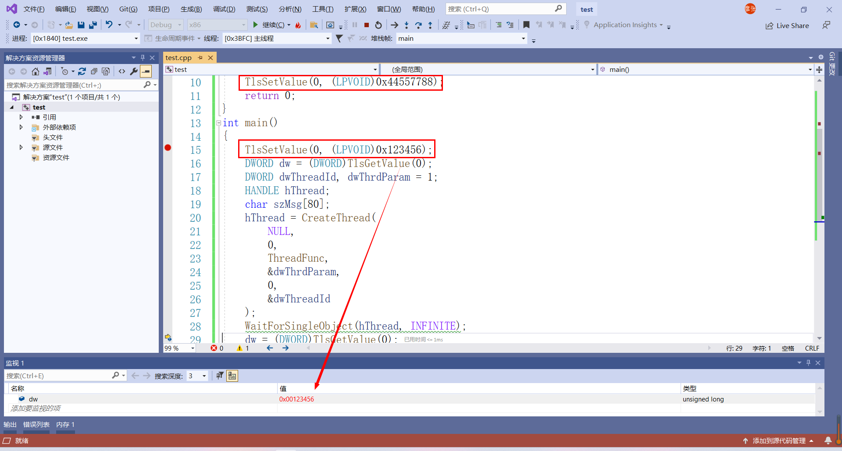This screenshot has height=451, width=842.
Task: Click the Live Share button
Action: (x=787, y=25)
